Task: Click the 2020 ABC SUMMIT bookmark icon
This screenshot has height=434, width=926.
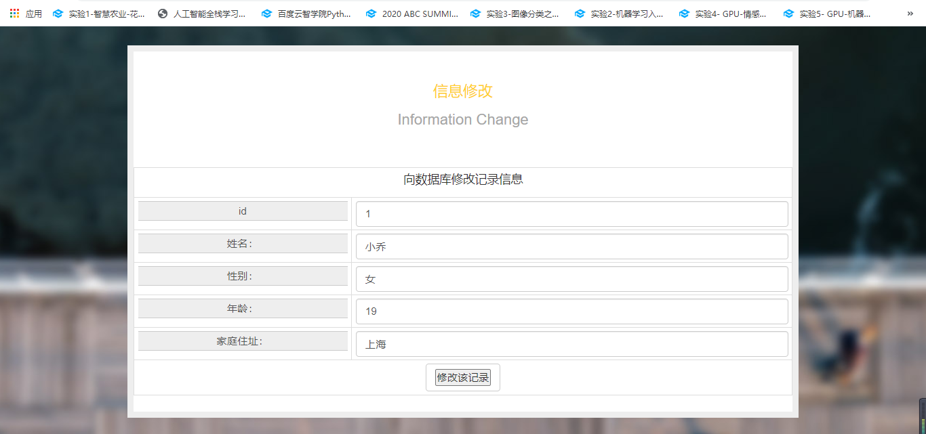Action: pyautogui.click(x=371, y=14)
